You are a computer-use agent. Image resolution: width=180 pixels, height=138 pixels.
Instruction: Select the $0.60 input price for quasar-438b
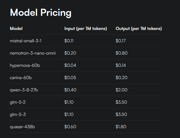click(70, 127)
